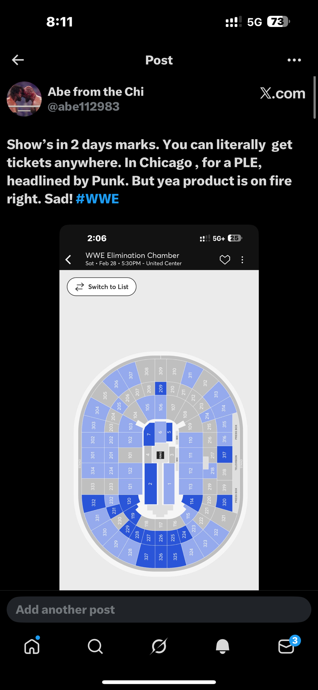Open Abe from the Chi profile picture

(x=24, y=99)
